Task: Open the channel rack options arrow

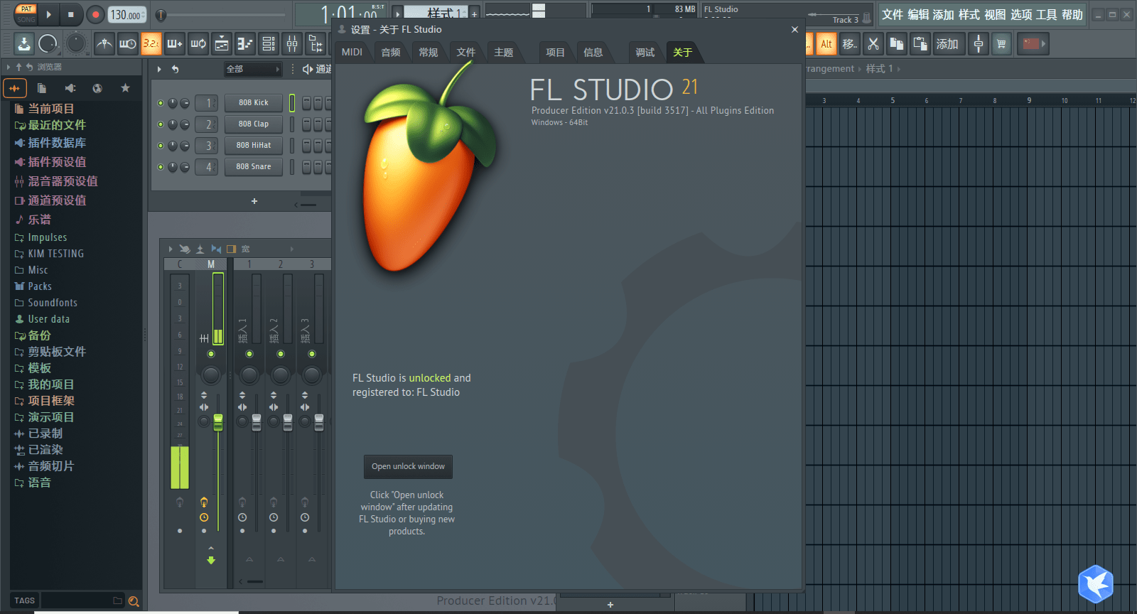Action: pyautogui.click(x=159, y=69)
